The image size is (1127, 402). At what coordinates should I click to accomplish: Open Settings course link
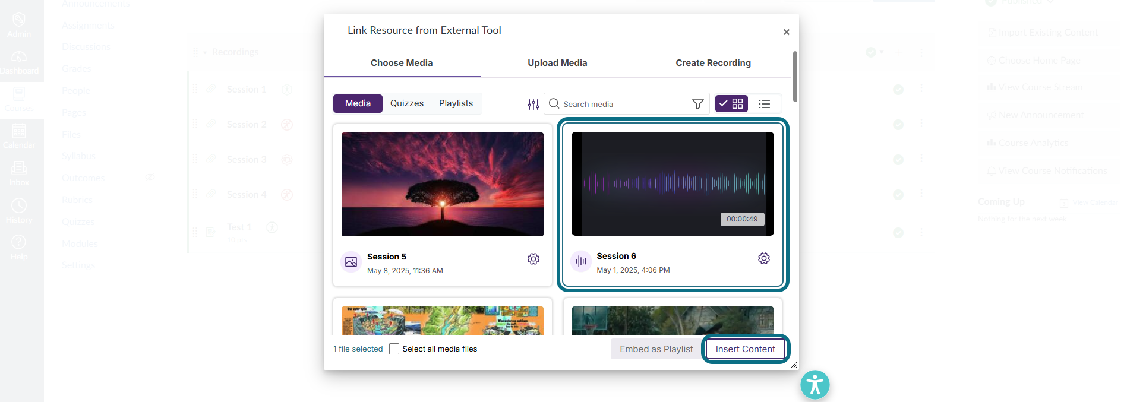pos(78,265)
